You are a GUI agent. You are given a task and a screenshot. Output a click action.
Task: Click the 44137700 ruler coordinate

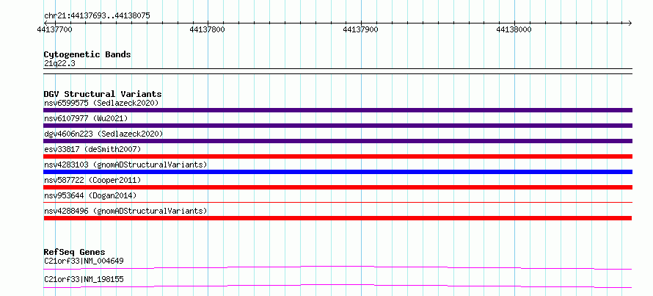(54, 29)
